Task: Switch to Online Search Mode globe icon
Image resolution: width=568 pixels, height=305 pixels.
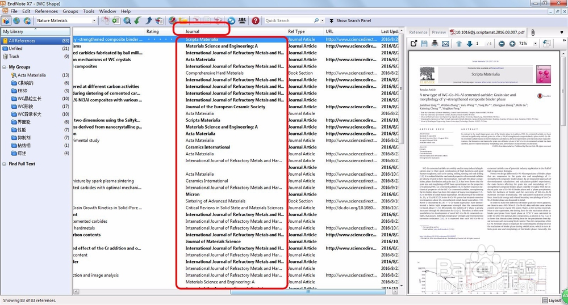Action: 16,20
